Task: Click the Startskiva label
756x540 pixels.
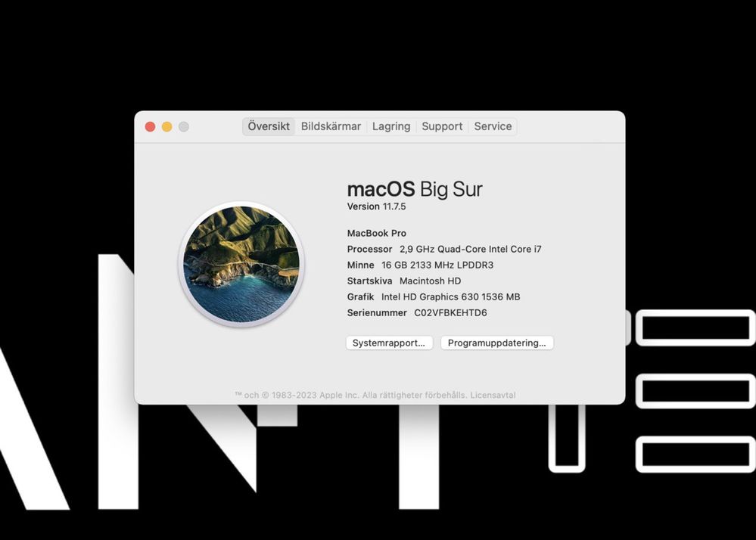Action: tap(369, 281)
